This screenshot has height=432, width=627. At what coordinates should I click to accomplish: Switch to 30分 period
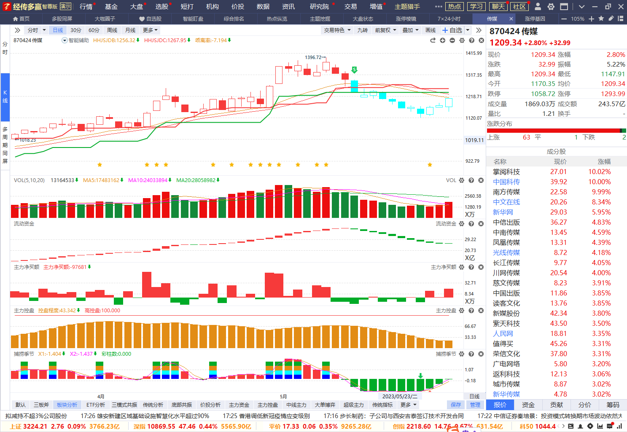76,30
